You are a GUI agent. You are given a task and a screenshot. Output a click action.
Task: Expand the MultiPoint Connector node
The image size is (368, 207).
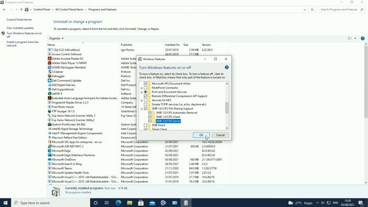point(141,88)
